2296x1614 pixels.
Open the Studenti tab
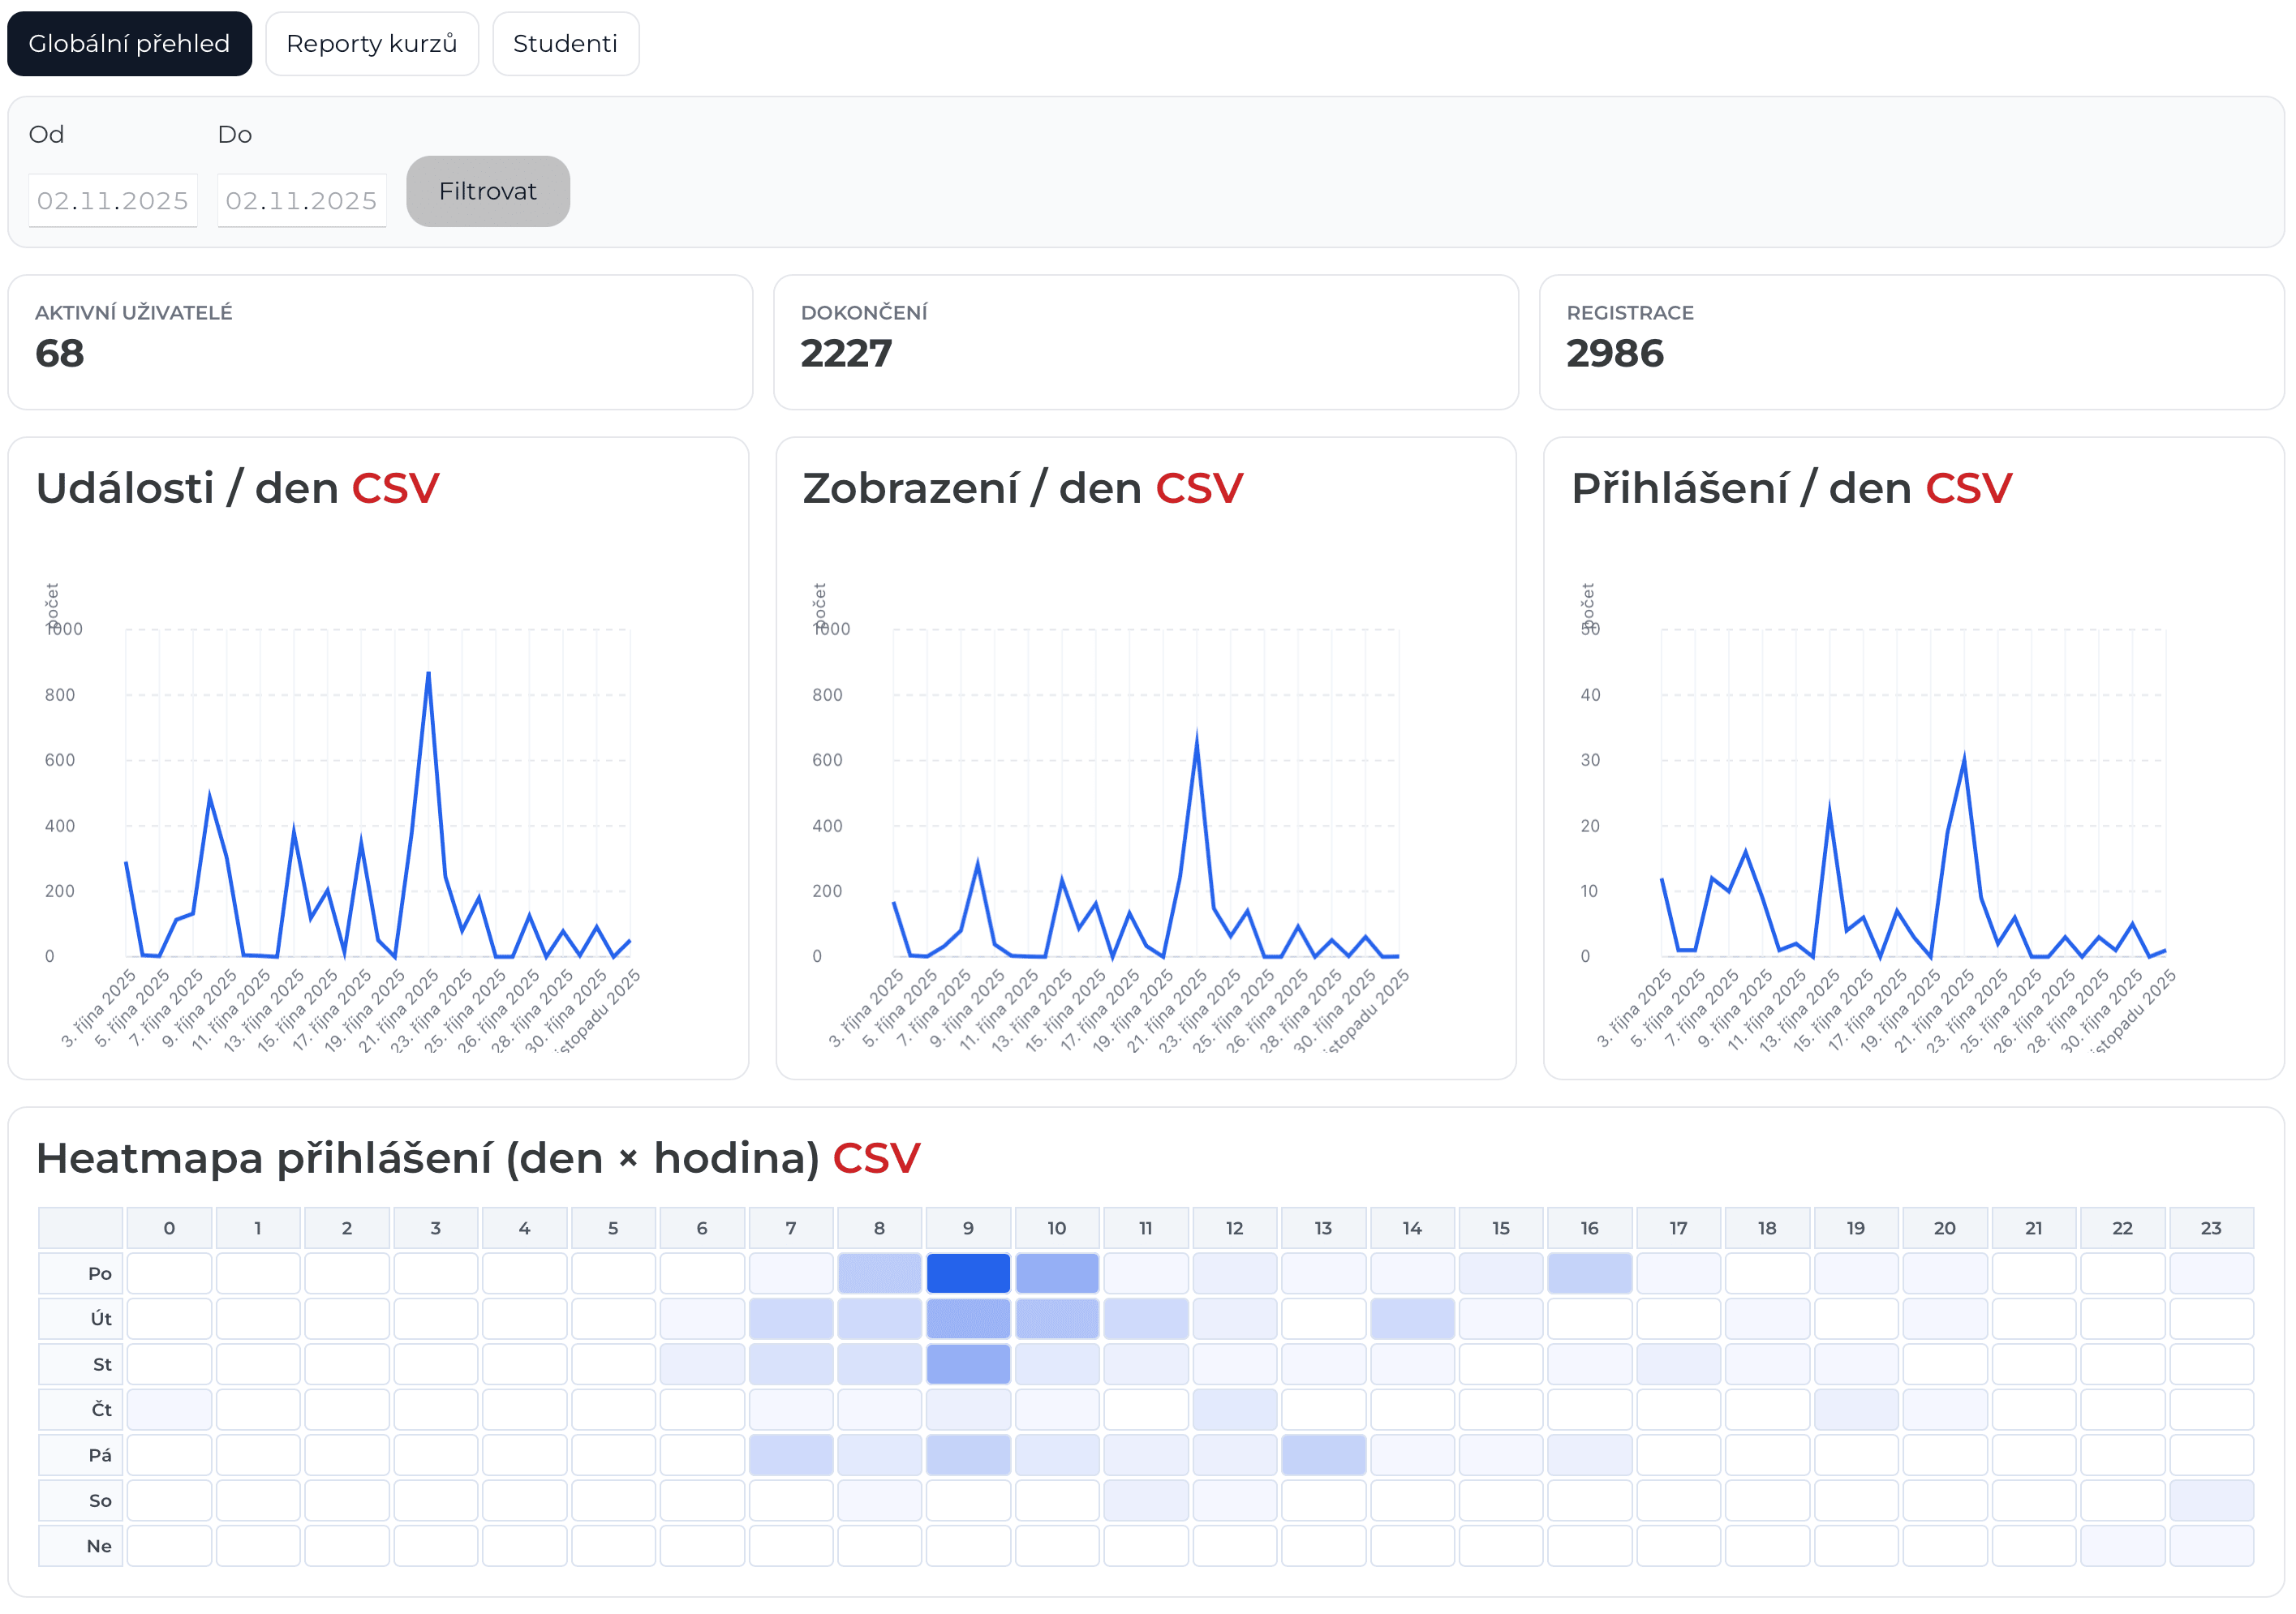[565, 44]
